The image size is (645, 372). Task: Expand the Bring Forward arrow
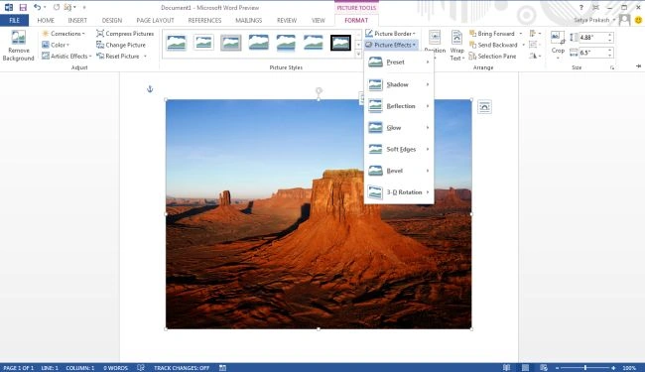click(521, 34)
